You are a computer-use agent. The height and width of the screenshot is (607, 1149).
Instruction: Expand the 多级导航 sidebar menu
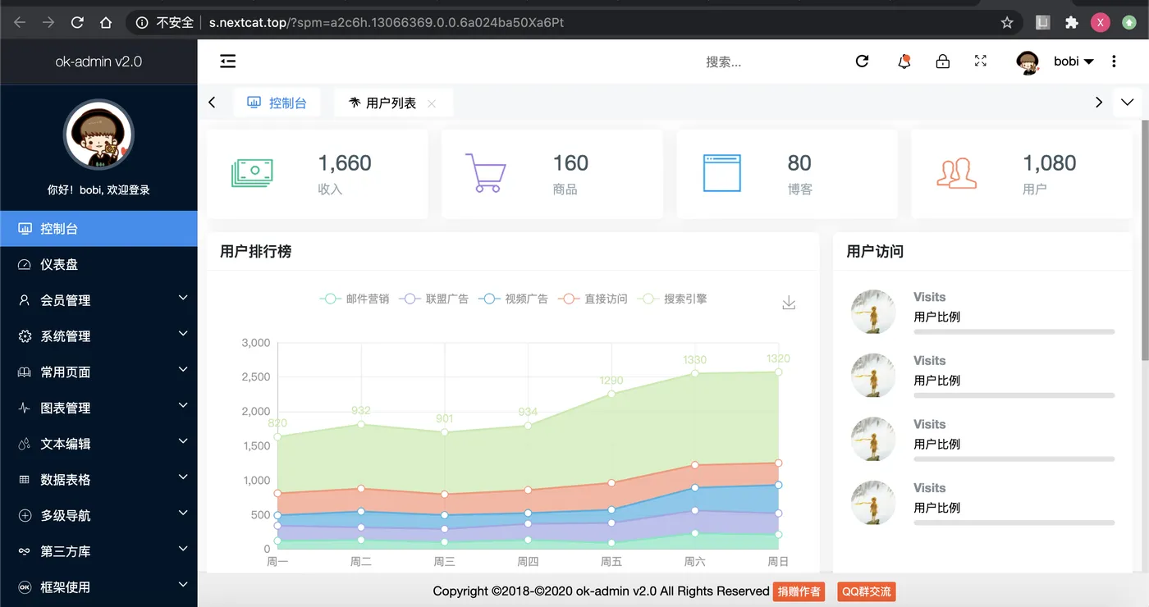(x=98, y=516)
